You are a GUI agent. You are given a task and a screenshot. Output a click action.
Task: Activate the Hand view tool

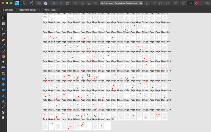coord(3,112)
